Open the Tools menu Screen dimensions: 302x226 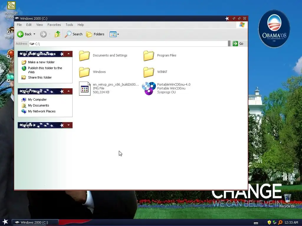[69, 25]
